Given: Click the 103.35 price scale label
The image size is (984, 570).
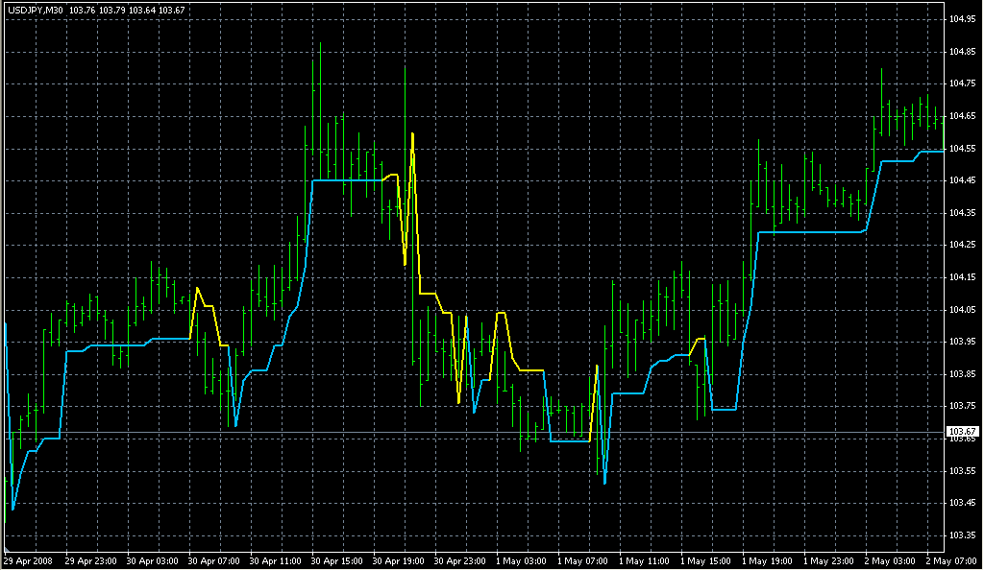Looking at the screenshot, I should pos(963,535).
